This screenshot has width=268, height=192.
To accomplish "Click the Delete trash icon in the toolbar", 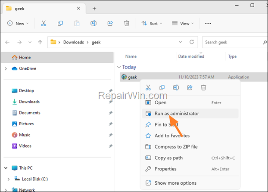I will click(x=127, y=23).
